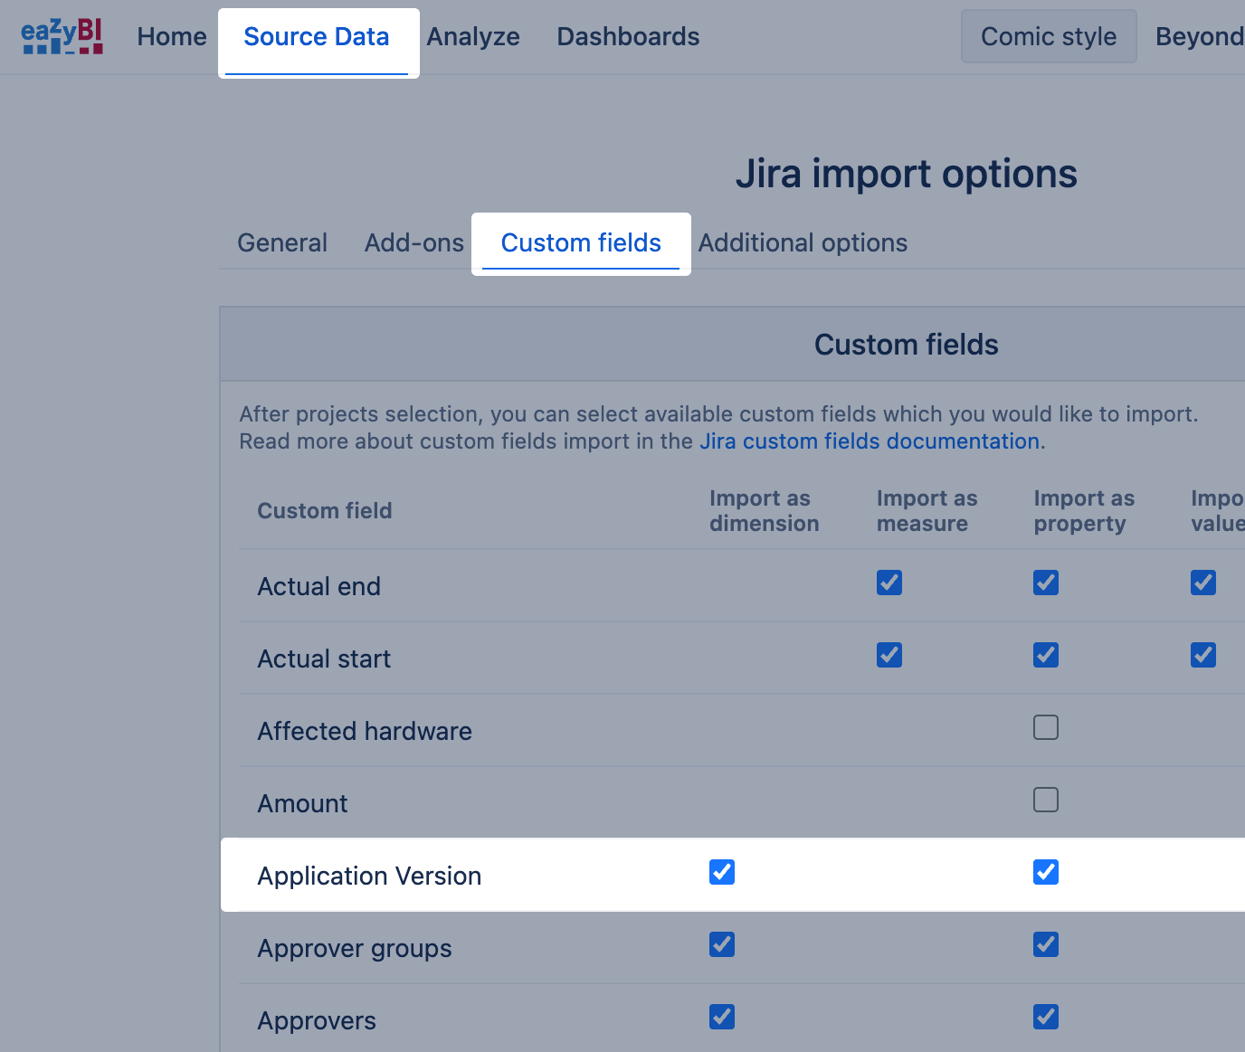Uncheck Actual end import as measure
1245x1052 pixels.
tap(889, 583)
